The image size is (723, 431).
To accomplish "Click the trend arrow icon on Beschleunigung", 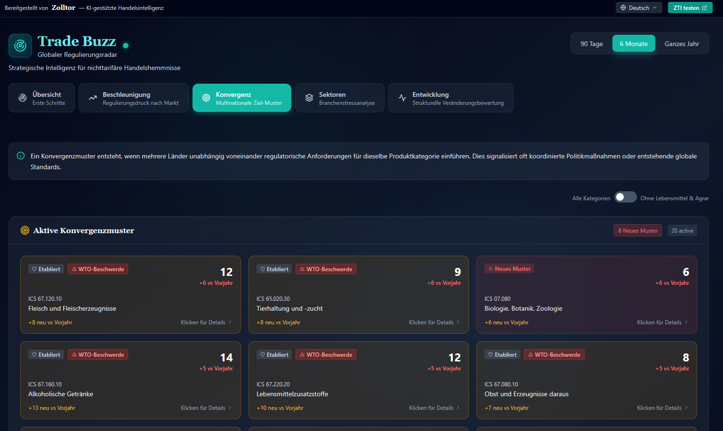I will click(93, 98).
